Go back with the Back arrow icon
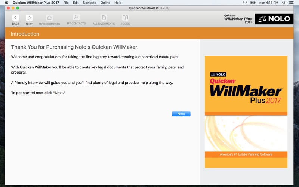This screenshot has height=187, width=299. click(15, 18)
